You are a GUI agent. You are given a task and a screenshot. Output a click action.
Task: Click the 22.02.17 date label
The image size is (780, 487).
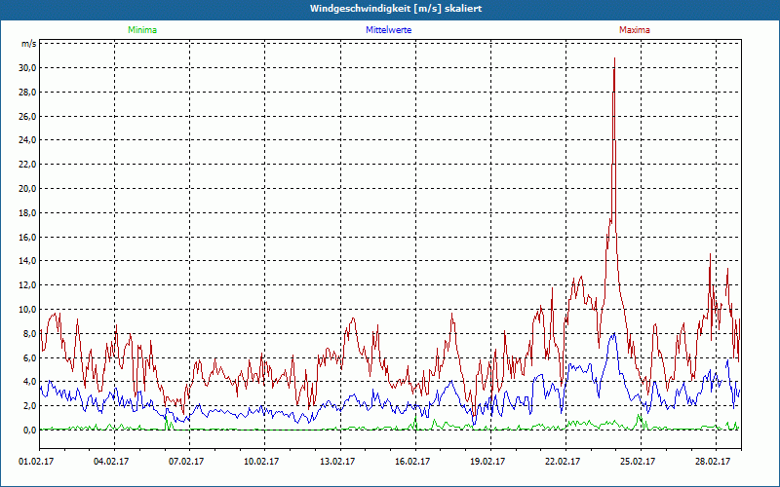(563, 462)
